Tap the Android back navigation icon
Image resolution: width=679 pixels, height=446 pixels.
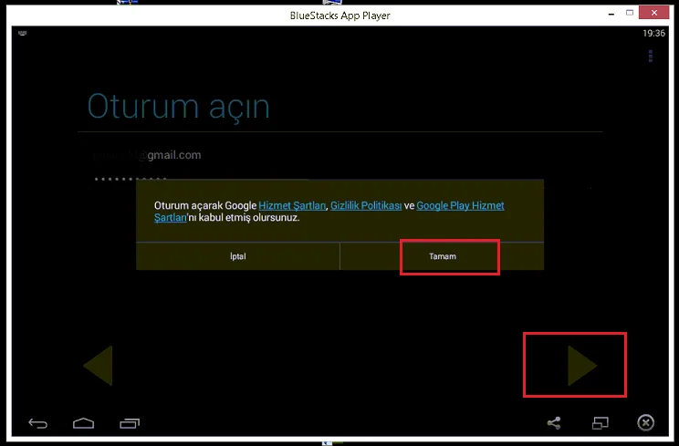point(37,423)
